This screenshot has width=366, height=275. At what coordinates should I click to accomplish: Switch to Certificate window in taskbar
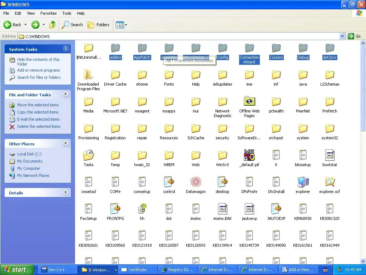click(138, 270)
